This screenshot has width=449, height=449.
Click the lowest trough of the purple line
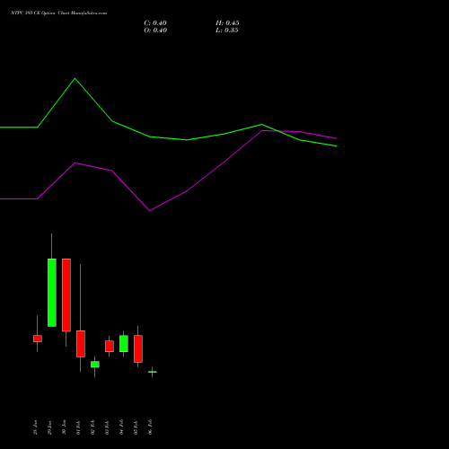tap(149, 210)
